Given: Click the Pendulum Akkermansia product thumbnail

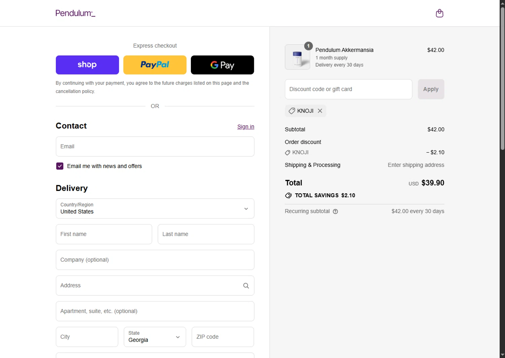Looking at the screenshot, I should coord(297,57).
